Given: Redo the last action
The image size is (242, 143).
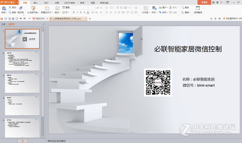Looking at the screenshot, I should pos(25,19).
